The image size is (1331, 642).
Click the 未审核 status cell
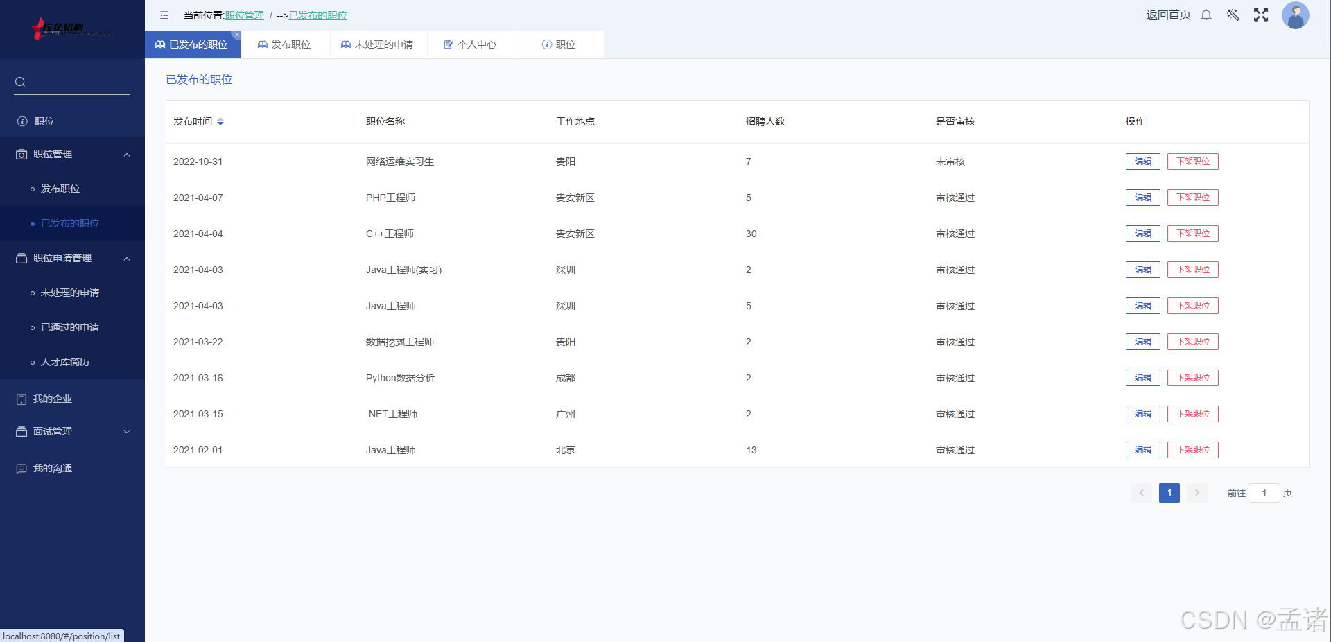950,162
